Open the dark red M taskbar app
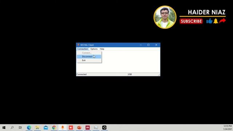This screenshot has width=233, height=131. pyautogui.click(x=87, y=128)
